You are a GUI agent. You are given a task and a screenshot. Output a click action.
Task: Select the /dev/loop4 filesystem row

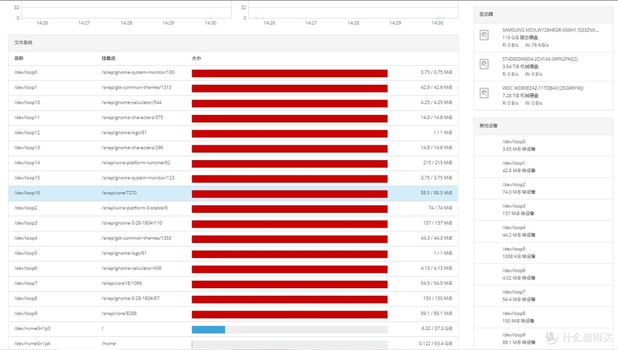(x=233, y=238)
